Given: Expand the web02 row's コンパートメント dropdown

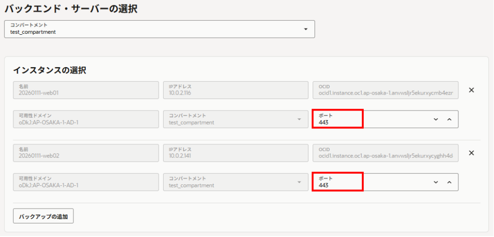Looking at the screenshot, I should 299,182.
